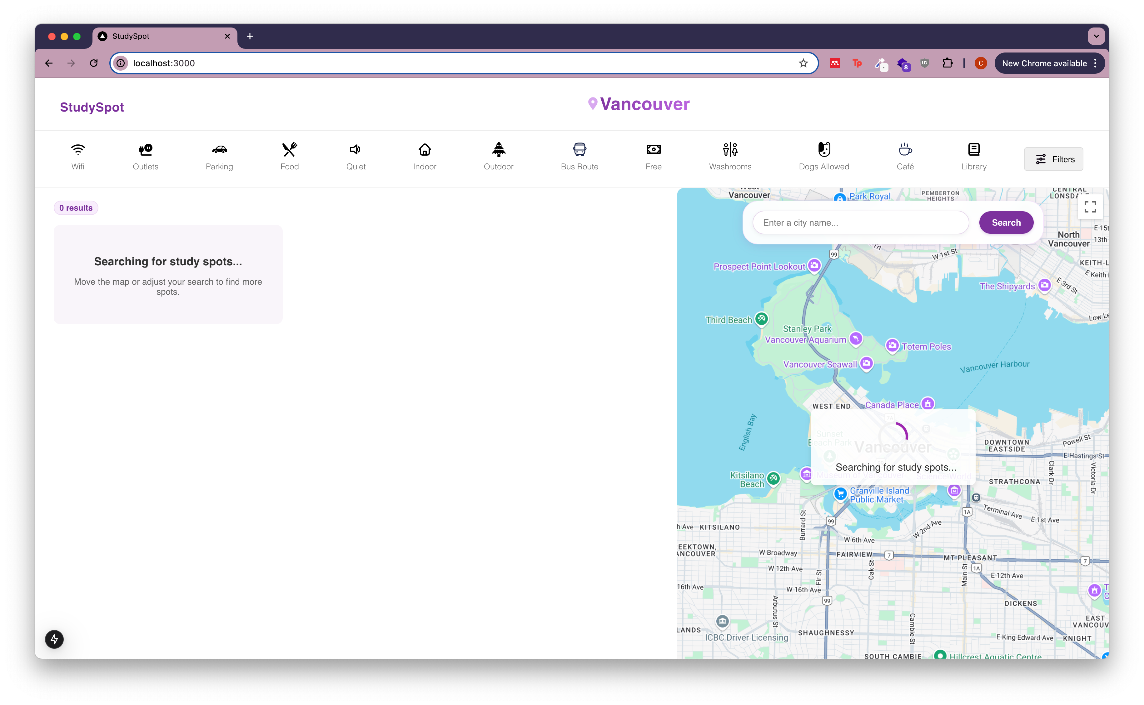Select the Outdoor filter icon
The height and width of the screenshot is (705, 1144).
click(498, 149)
